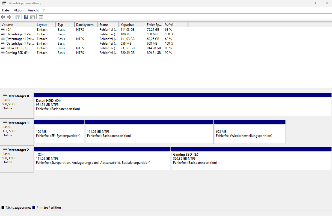This screenshot has height=216, width=332.
Task: Select the Daten HDD (D:) volume row
Action: coord(94,48)
